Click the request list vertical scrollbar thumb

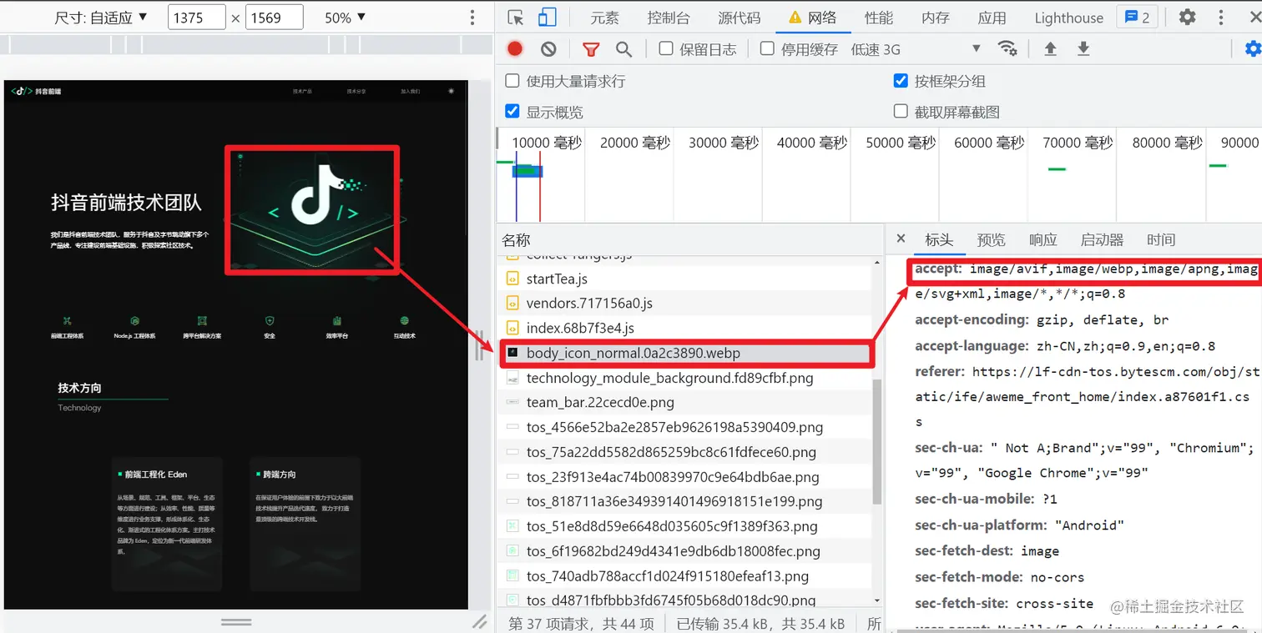[876, 440]
